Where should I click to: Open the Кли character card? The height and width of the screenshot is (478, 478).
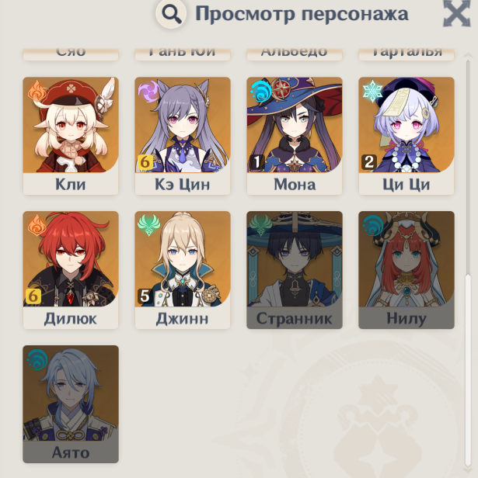[x=71, y=136]
